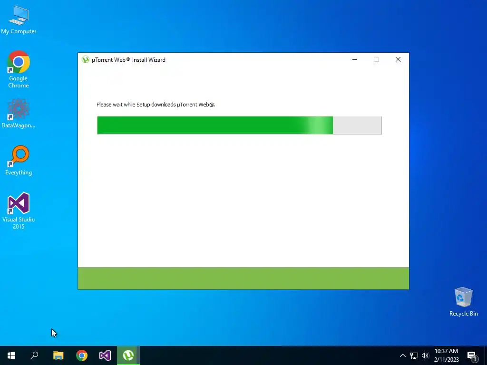Open Chrome from the taskbar
The height and width of the screenshot is (365, 487).
click(x=82, y=355)
